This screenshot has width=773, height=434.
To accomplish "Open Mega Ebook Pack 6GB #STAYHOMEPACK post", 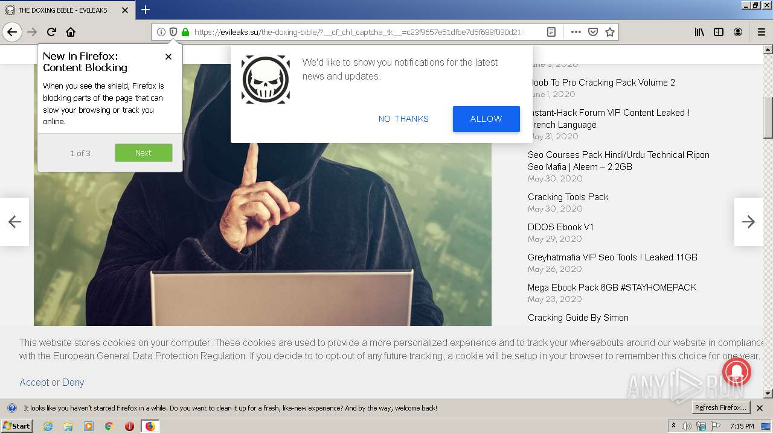I will tap(612, 288).
